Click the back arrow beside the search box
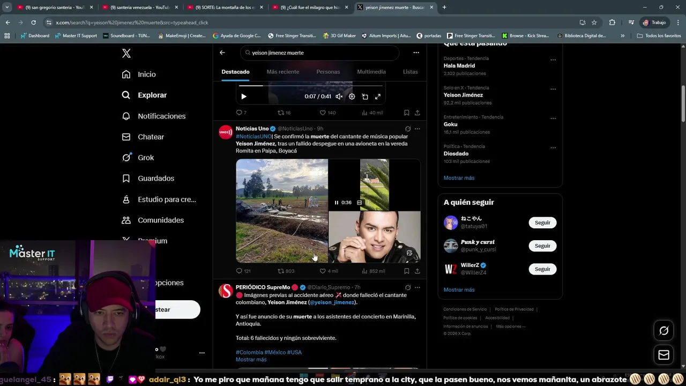 pyautogui.click(x=222, y=53)
